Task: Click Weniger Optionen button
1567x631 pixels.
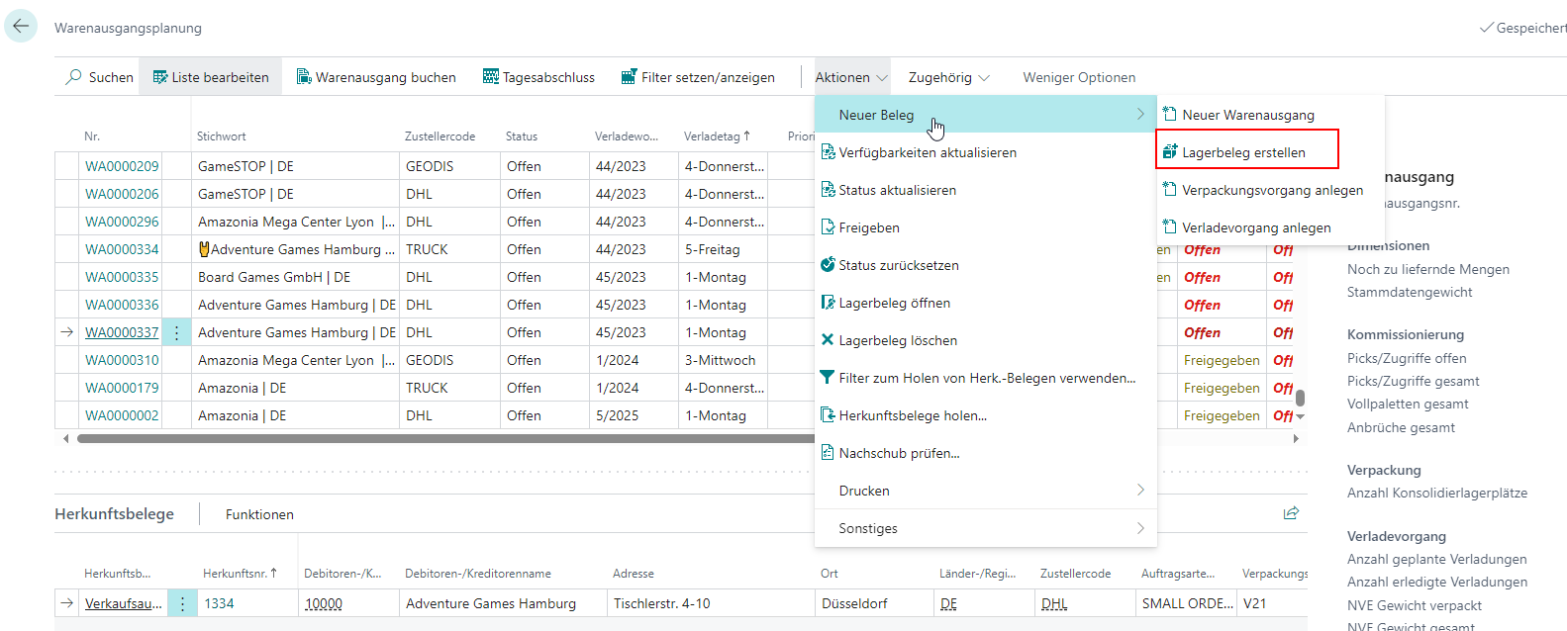Action: point(1079,77)
